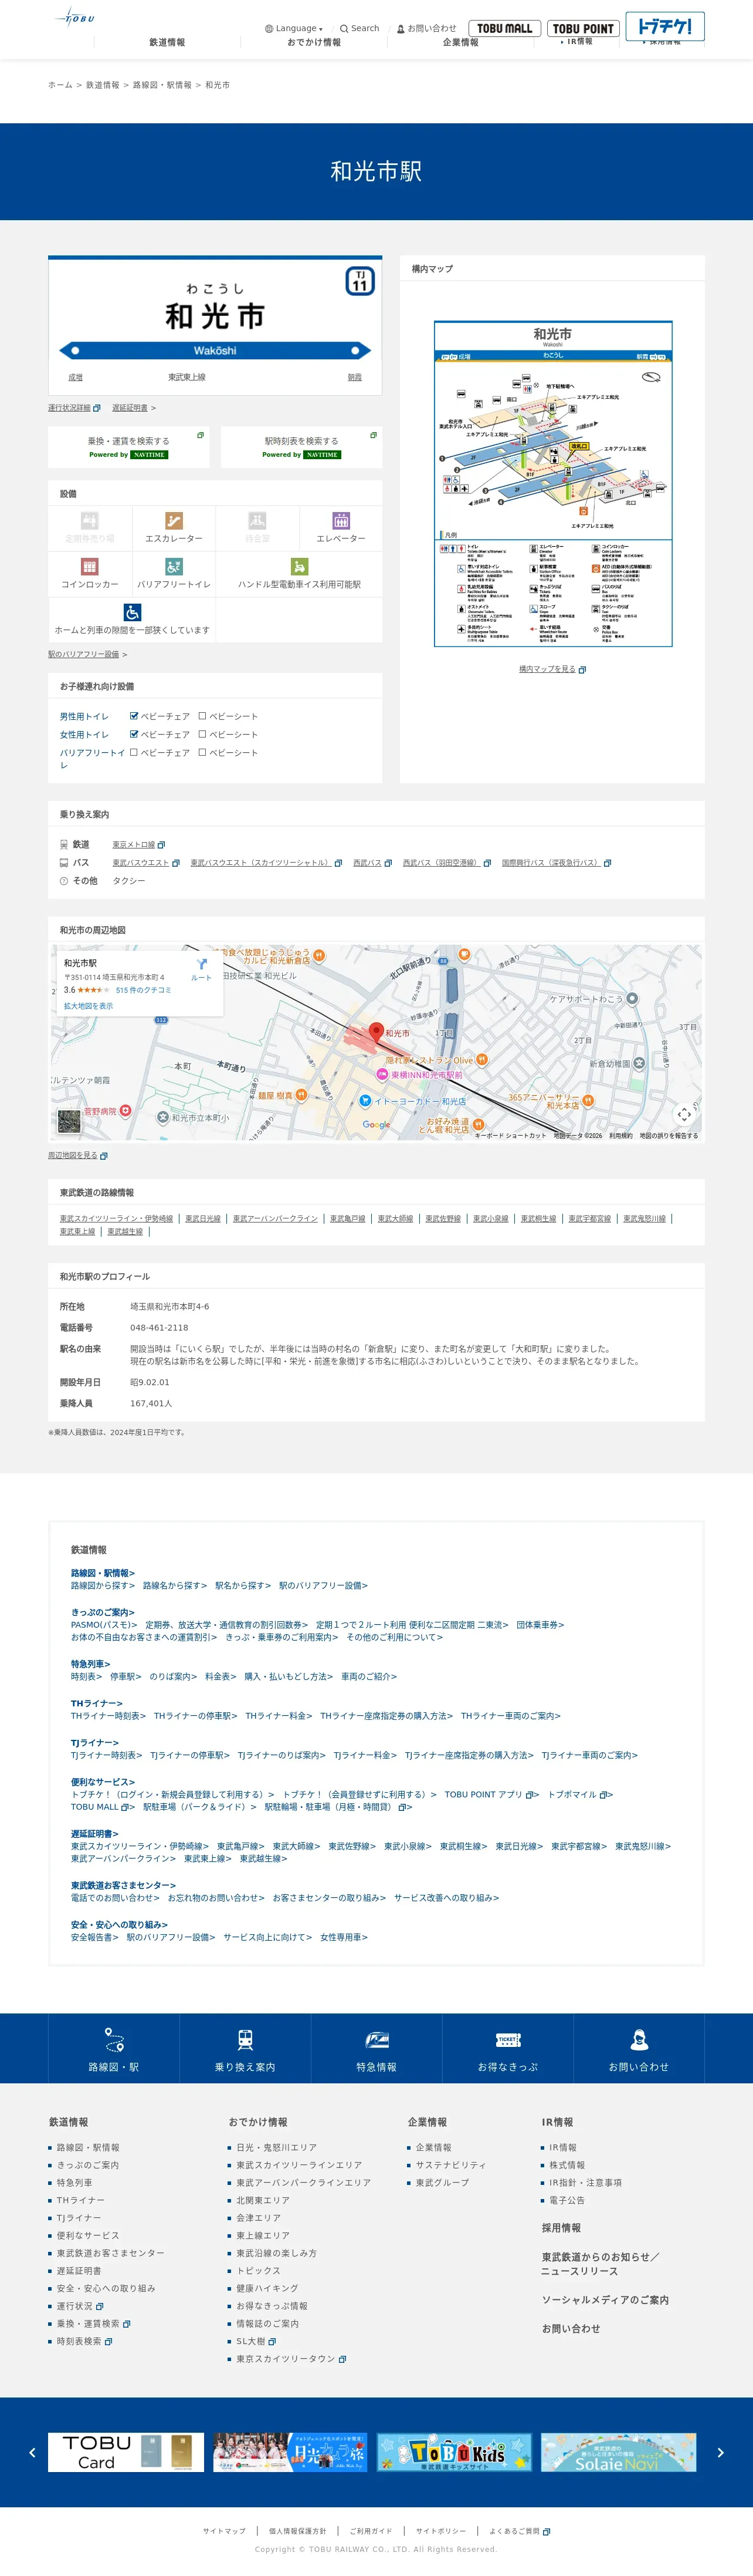Open 東武バスウエスト bus link
This screenshot has height=2576, width=753.
[x=146, y=863]
